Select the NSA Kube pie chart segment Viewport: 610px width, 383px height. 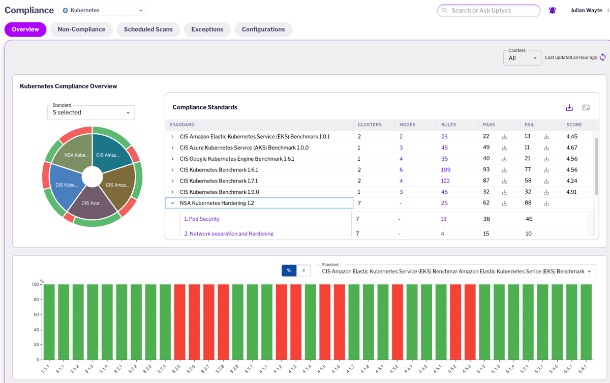pos(75,153)
